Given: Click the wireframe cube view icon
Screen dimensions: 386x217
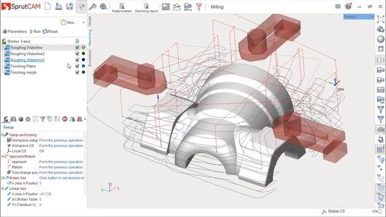Looking at the screenshot, I should (381, 49).
